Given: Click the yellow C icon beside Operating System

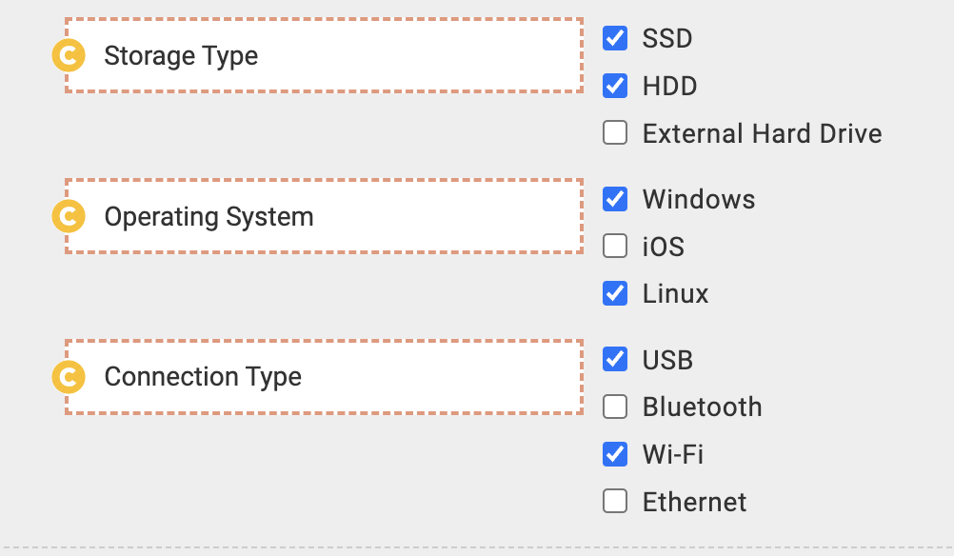Looking at the screenshot, I should [69, 216].
